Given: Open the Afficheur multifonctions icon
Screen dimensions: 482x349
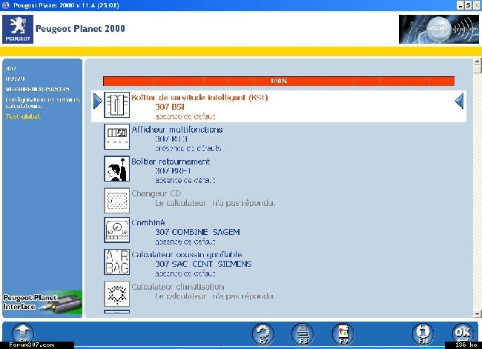Looking at the screenshot, I should point(116,137).
